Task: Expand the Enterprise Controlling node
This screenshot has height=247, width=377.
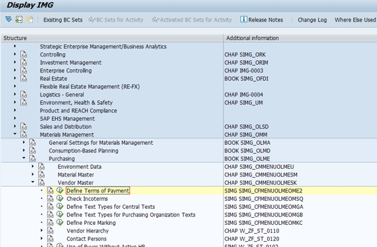Action: tap(15, 70)
